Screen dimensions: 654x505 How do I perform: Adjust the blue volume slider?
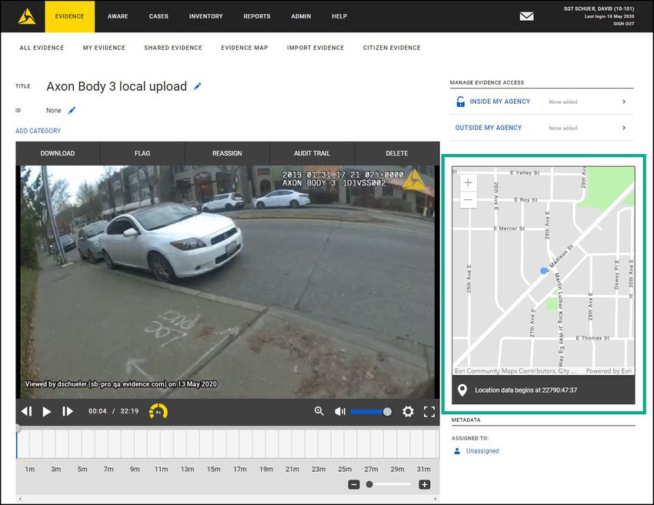(370, 412)
